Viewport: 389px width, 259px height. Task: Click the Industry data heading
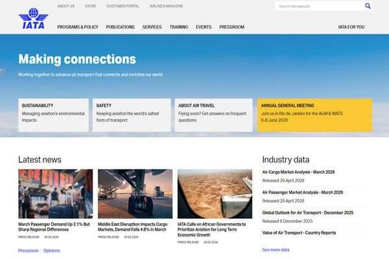tap(286, 160)
